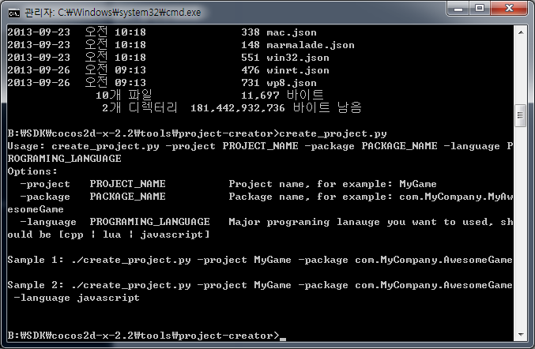Click the -package option row
Image resolution: width=535 pixels, height=349 pixels.
coord(260,203)
